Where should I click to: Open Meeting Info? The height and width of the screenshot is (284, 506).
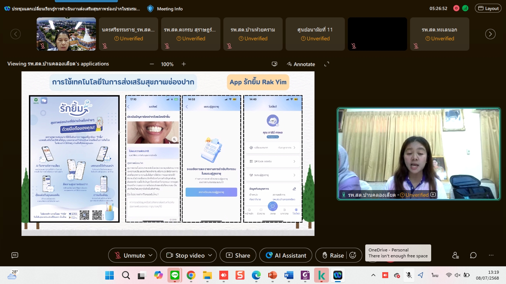(x=165, y=9)
